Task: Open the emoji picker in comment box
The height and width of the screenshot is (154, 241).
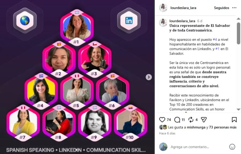Action: click(x=232, y=147)
